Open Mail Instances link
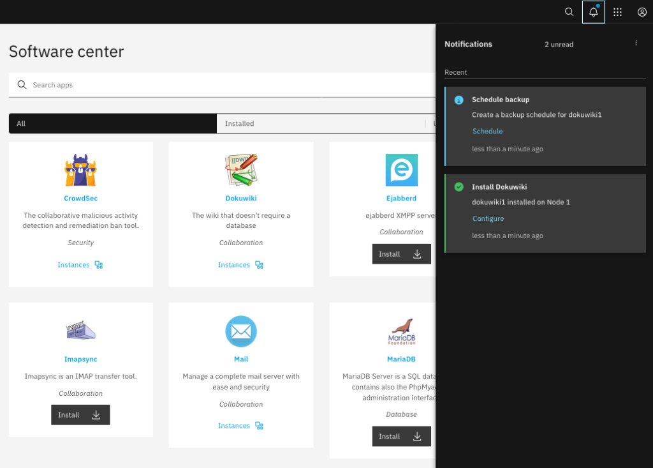Viewport: 653px width, 468px height. tap(233, 426)
